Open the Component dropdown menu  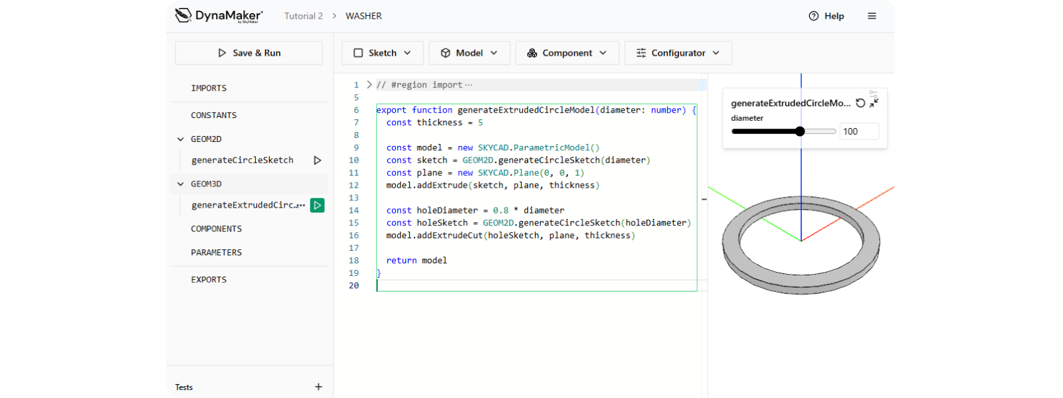pos(567,53)
